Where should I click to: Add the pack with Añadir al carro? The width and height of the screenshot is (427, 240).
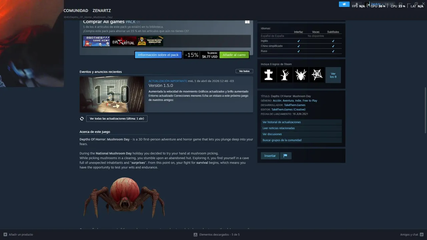pos(234,55)
